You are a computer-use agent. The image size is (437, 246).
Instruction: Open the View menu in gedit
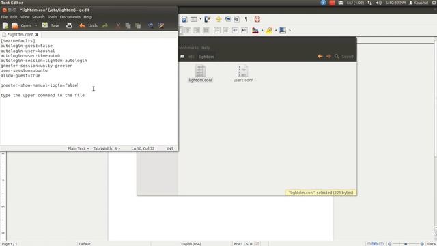(25, 17)
